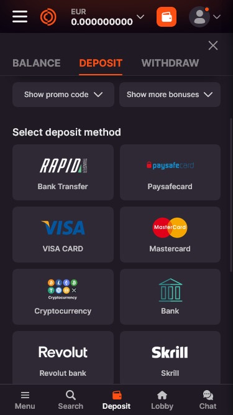Select Rapid Bank Transfer deposit method
This screenshot has height=415, width=233.
point(63,172)
